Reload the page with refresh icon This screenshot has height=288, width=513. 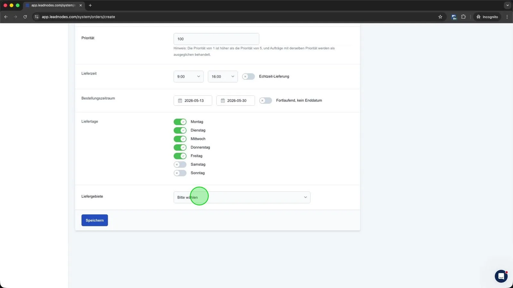[25, 17]
